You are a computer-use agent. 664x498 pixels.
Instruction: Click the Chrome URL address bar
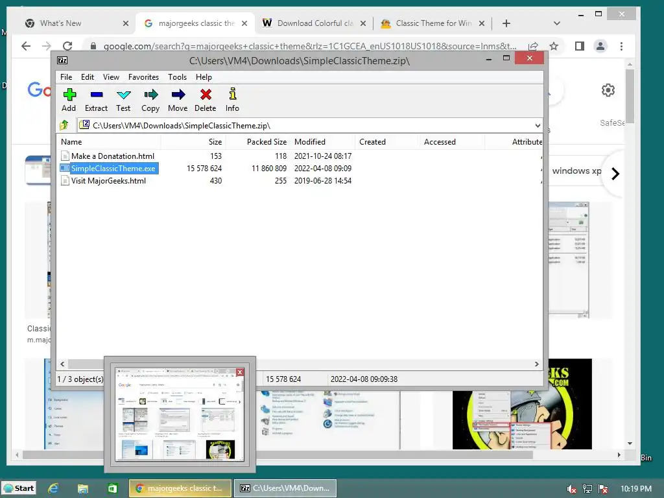click(309, 46)
